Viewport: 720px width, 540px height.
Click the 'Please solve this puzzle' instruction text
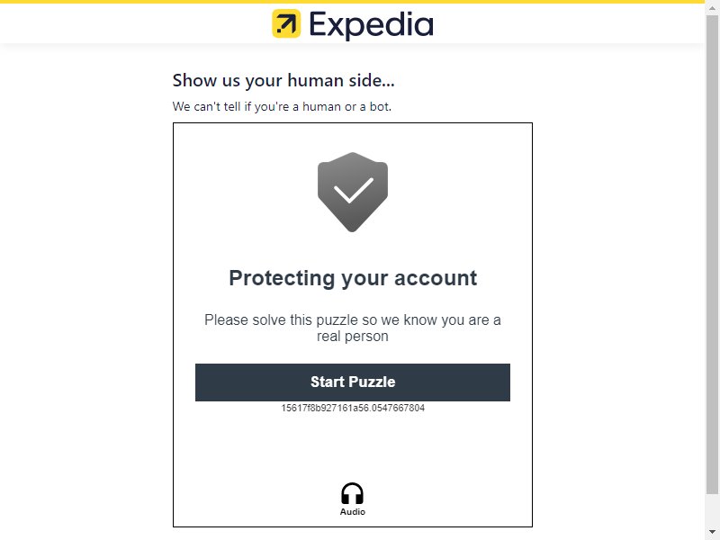click(x=353, y=328)
